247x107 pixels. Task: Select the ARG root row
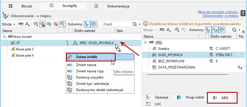194,42
